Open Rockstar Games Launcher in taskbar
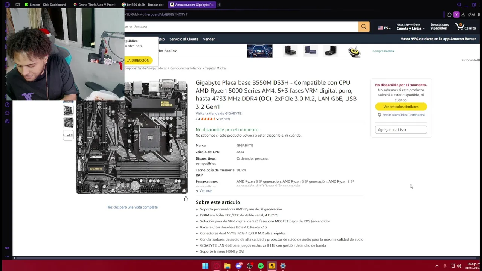This screenshot has width=482, height=271. (x=272, y=266)
